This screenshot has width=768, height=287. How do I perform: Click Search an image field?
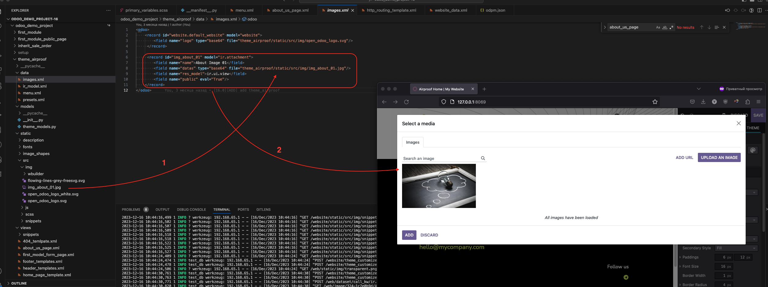441,158
